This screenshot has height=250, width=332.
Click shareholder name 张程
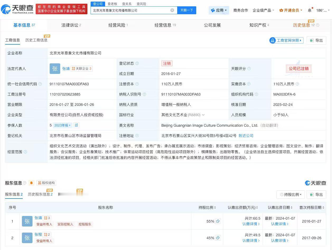pyautogui.click(x=38, y=234)
